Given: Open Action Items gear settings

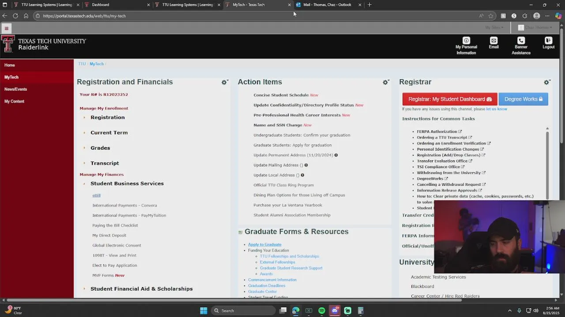Looking at the screenshot, I should click(x=385, y=82).
